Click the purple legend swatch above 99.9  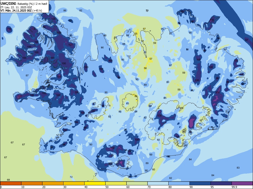click(x=242, y=183)
